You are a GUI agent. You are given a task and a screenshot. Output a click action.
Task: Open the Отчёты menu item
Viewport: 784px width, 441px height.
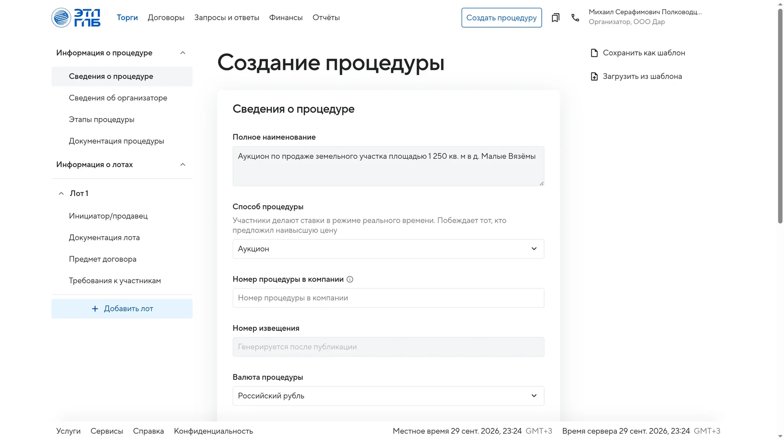coord(326,18)
